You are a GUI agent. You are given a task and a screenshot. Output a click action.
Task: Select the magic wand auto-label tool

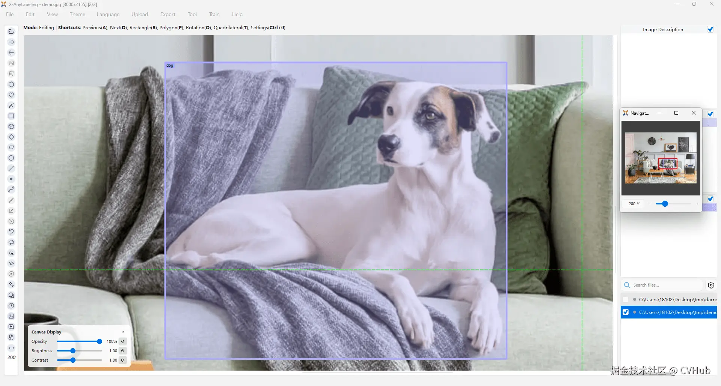[x=11, y=105]
